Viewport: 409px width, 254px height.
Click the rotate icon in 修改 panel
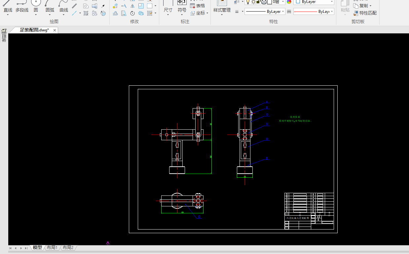point(132,13)
